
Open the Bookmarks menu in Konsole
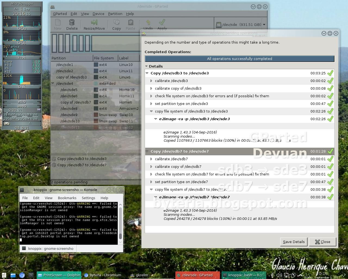point(67,198)
